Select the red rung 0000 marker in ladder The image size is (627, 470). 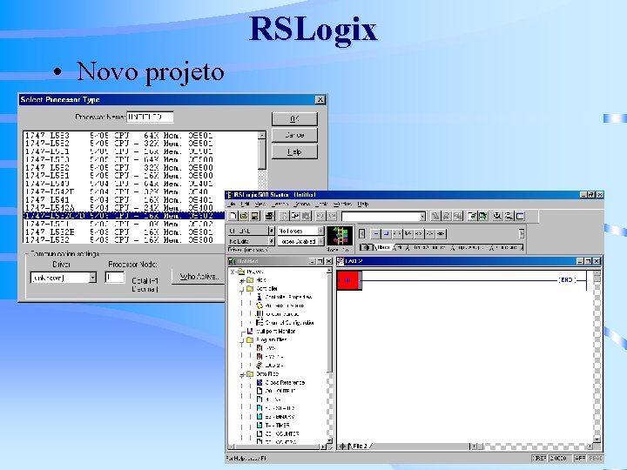coord(348,280)
